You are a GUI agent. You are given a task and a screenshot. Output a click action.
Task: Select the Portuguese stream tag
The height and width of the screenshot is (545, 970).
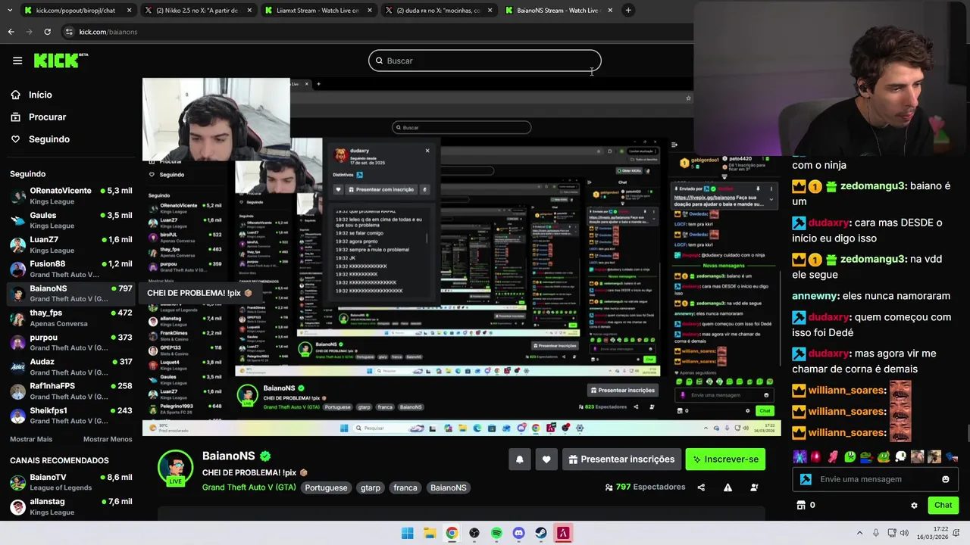point(326,487)
